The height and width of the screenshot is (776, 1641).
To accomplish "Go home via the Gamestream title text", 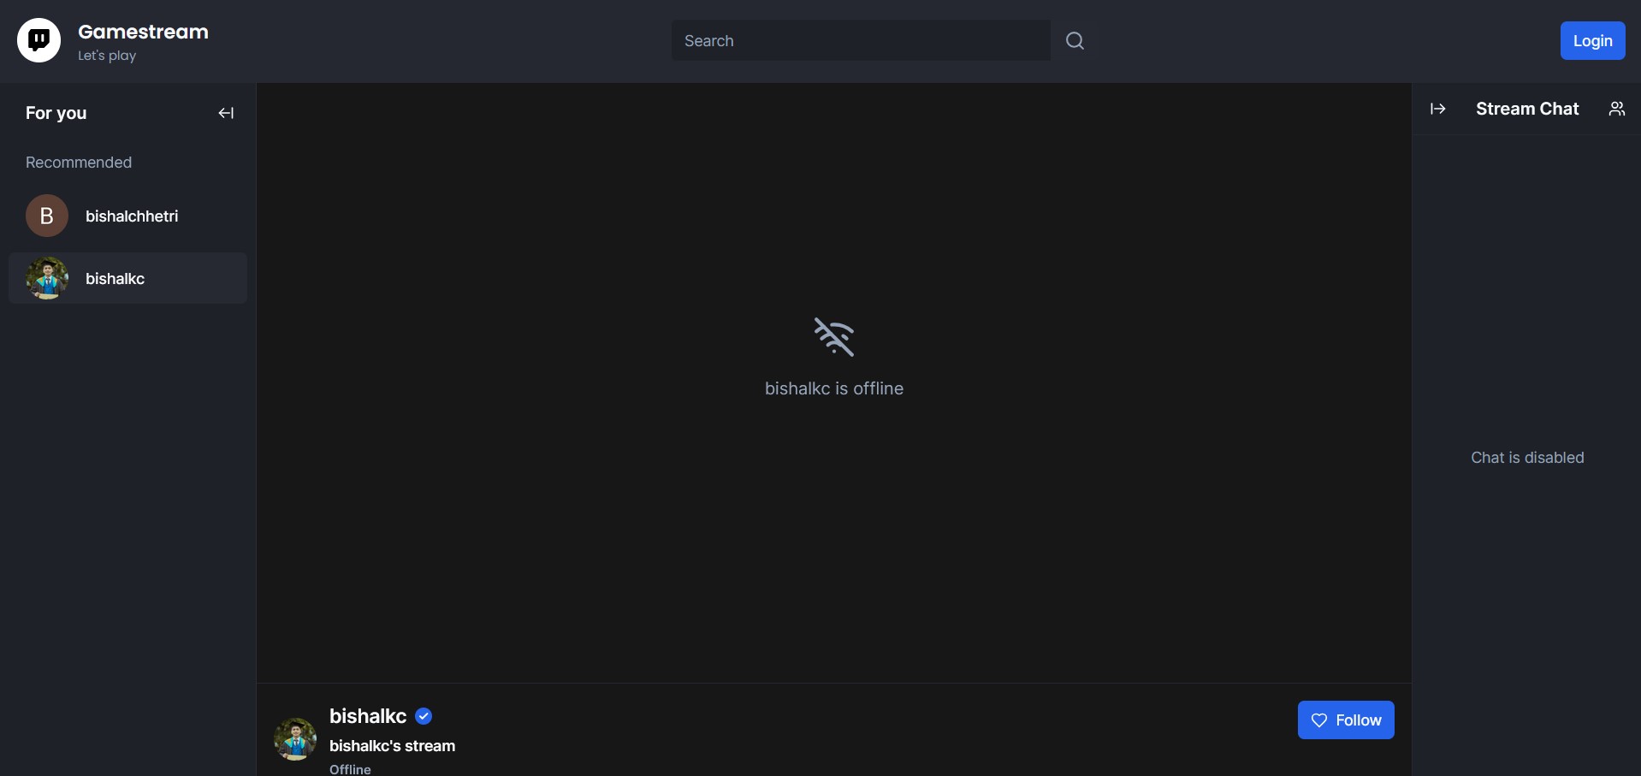I will (143, 32).
